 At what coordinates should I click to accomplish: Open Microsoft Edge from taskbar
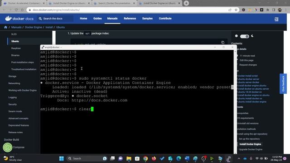[x=179, y=158]
